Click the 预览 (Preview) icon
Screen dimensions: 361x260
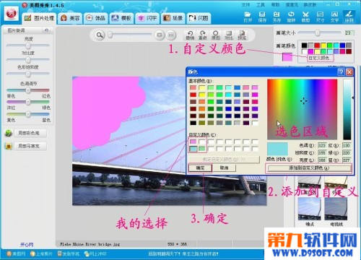(x=242, y=35)
